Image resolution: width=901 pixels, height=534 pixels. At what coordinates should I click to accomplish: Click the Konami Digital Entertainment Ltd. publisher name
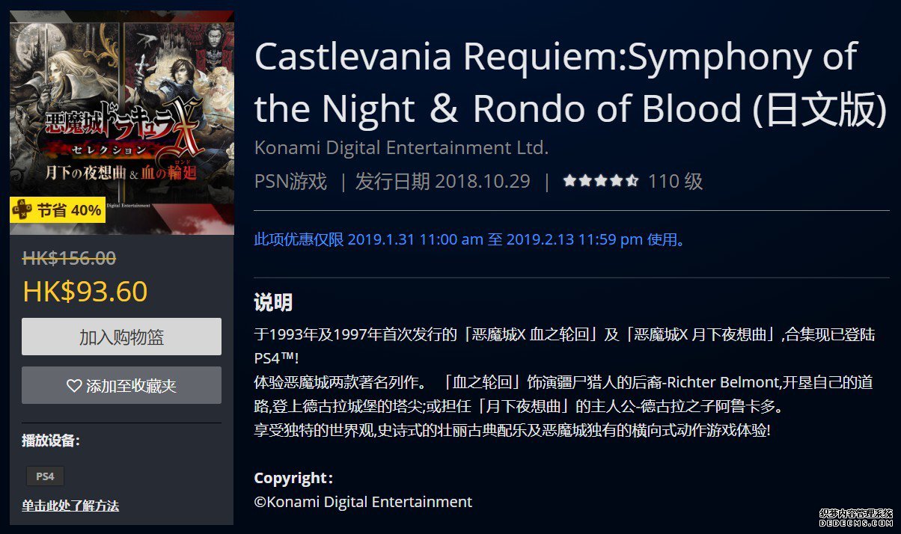tap(401, 147)
